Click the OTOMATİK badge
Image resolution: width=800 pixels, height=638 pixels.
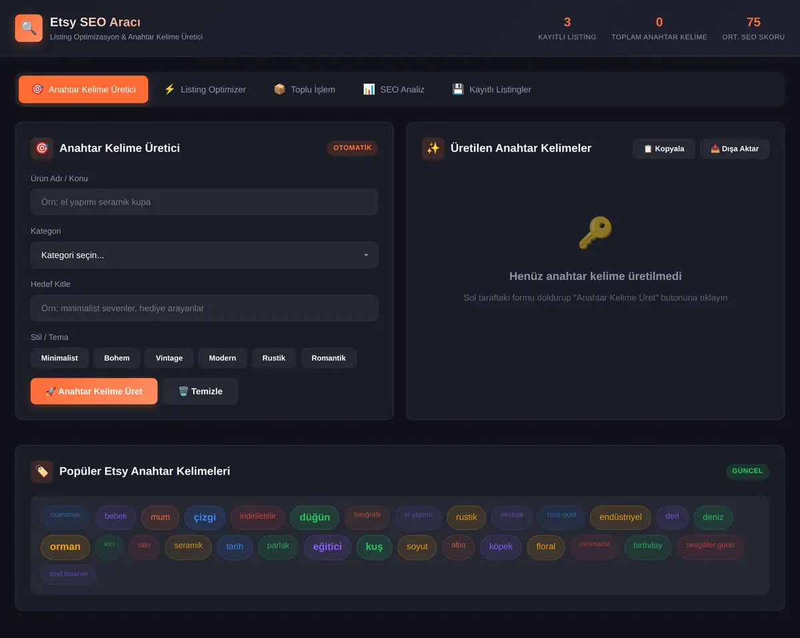pyautogui.click(x=352, y=148)
